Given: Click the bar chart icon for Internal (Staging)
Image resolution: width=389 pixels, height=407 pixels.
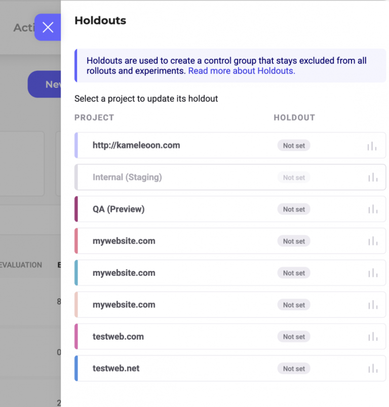Looking at the screenshot, I should coord(372,177).
